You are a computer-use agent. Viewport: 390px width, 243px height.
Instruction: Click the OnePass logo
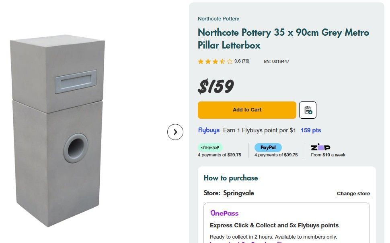tap(224, 213)
